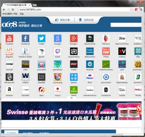Switch to the 网友分享 tab
Viewport: 145px width, 137px height.
pyautogui.click(x=62, y=20)
